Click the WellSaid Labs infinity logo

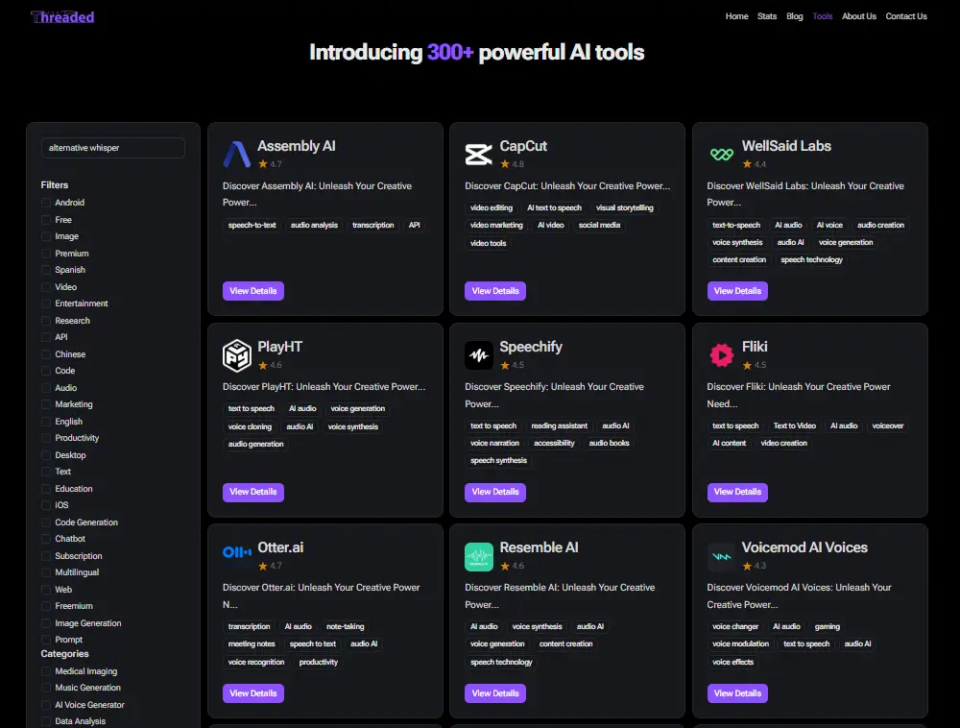[720, 153]
